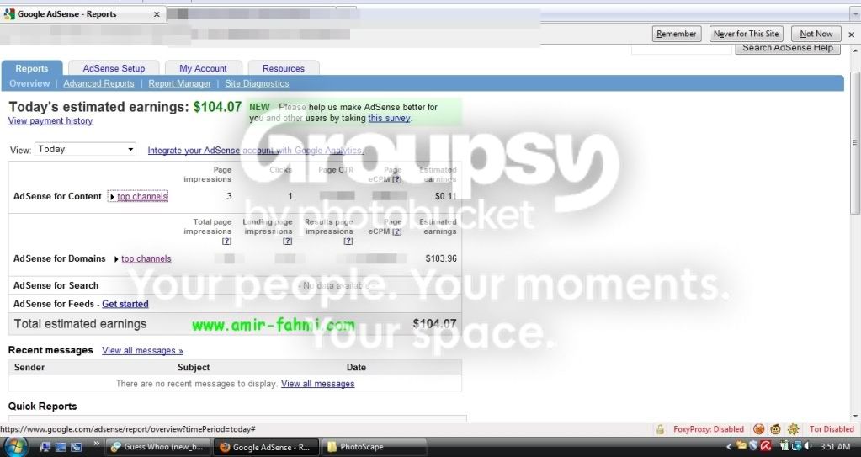Viewport: 861px width, 457px height.
Task: Expand AdSense for Content top channels arrow
Action: [112, 197]
